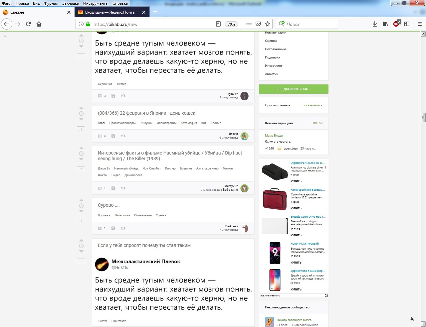Open page actions three-dot menu in the address bar
Image resolution: width=426 pixels, height=327 pixels.
click(x=249, y=24)
